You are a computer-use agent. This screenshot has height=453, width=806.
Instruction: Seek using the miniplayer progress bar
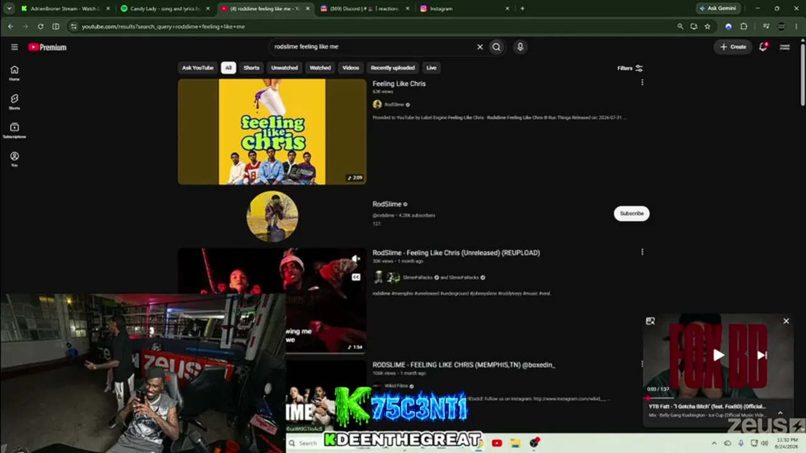(x=718, y=398)
